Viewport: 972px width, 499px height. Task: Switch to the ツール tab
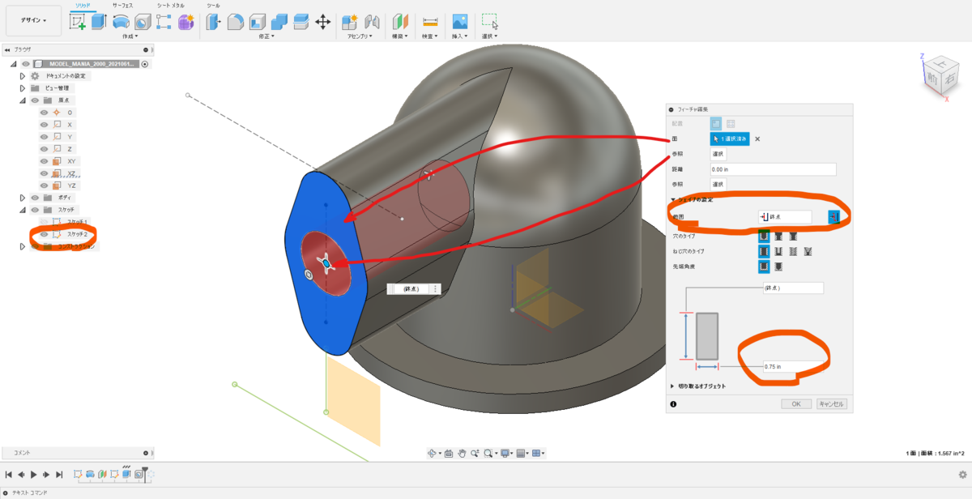pos(213,5)
